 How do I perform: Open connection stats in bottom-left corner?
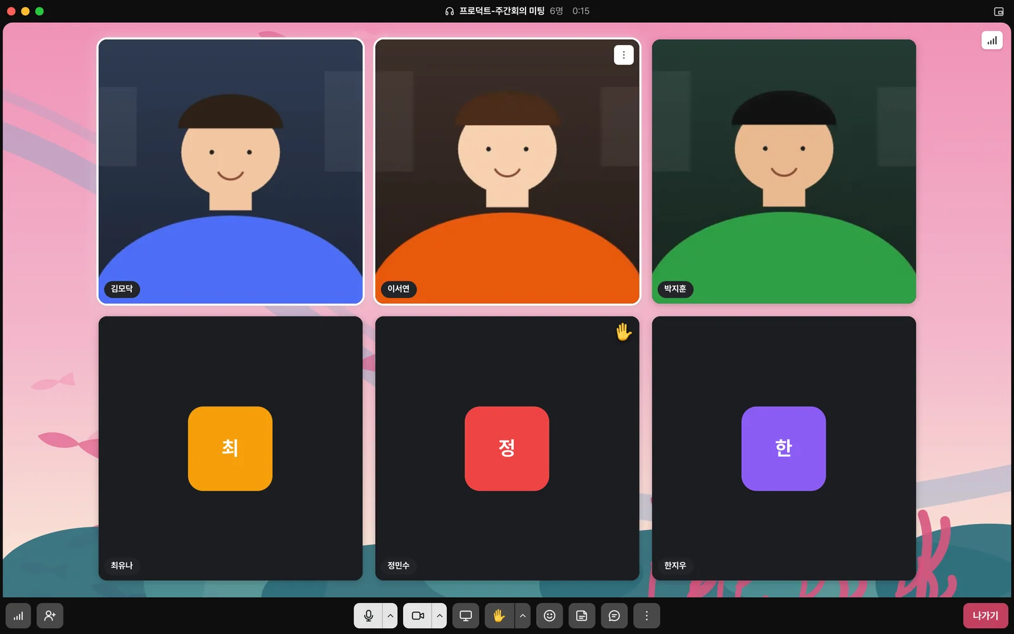[18, 616]
